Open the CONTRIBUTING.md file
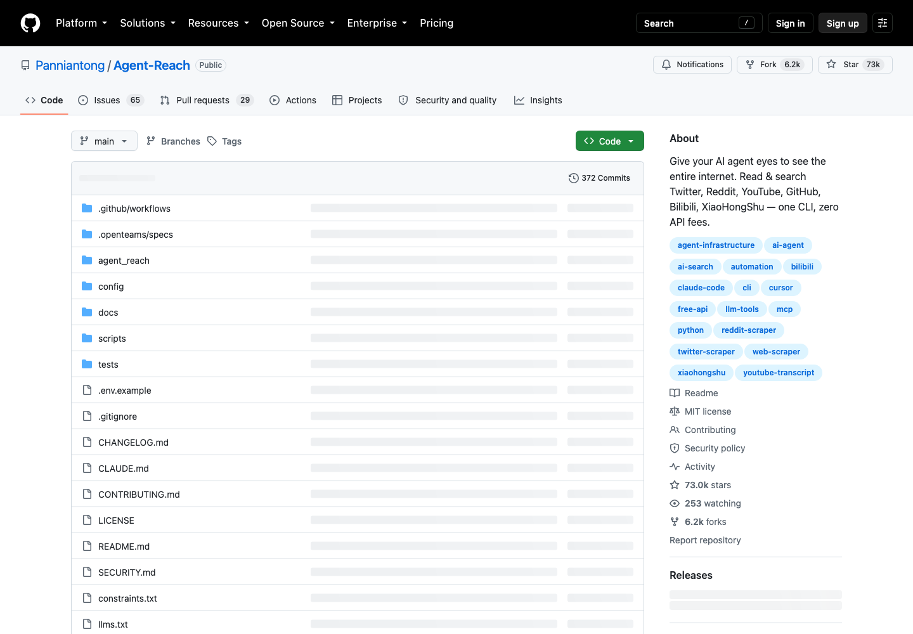913x634 pixels. pos(139,495)
